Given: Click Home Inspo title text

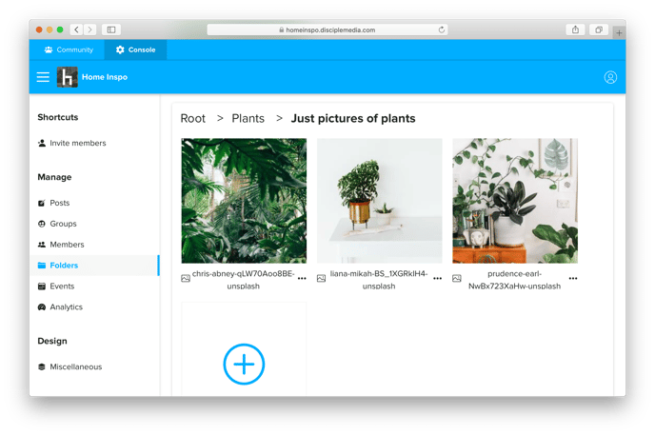Looking at the screenshot, I should point(105,77).
